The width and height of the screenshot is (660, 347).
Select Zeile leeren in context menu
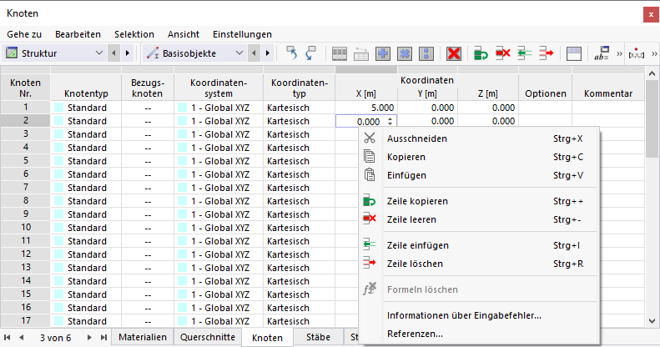(x=480, y=219)
